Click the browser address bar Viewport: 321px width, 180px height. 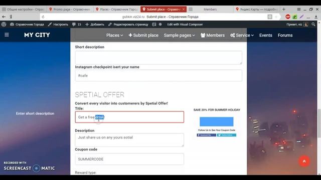[x=160, y=16]
